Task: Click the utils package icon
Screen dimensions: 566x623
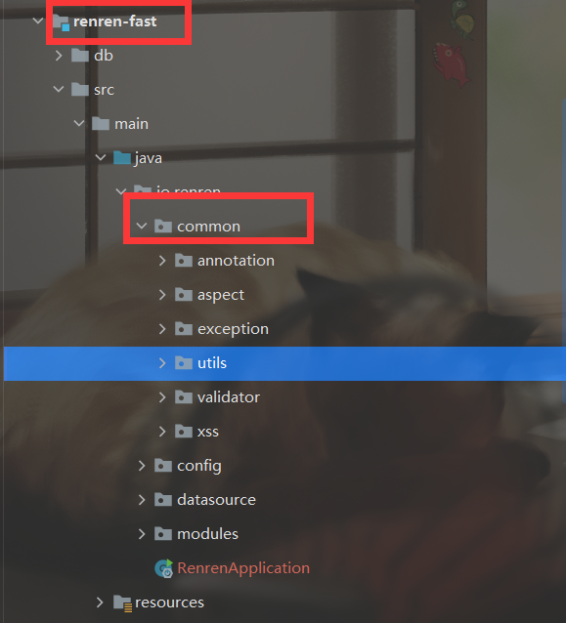Action: [184, 363]
